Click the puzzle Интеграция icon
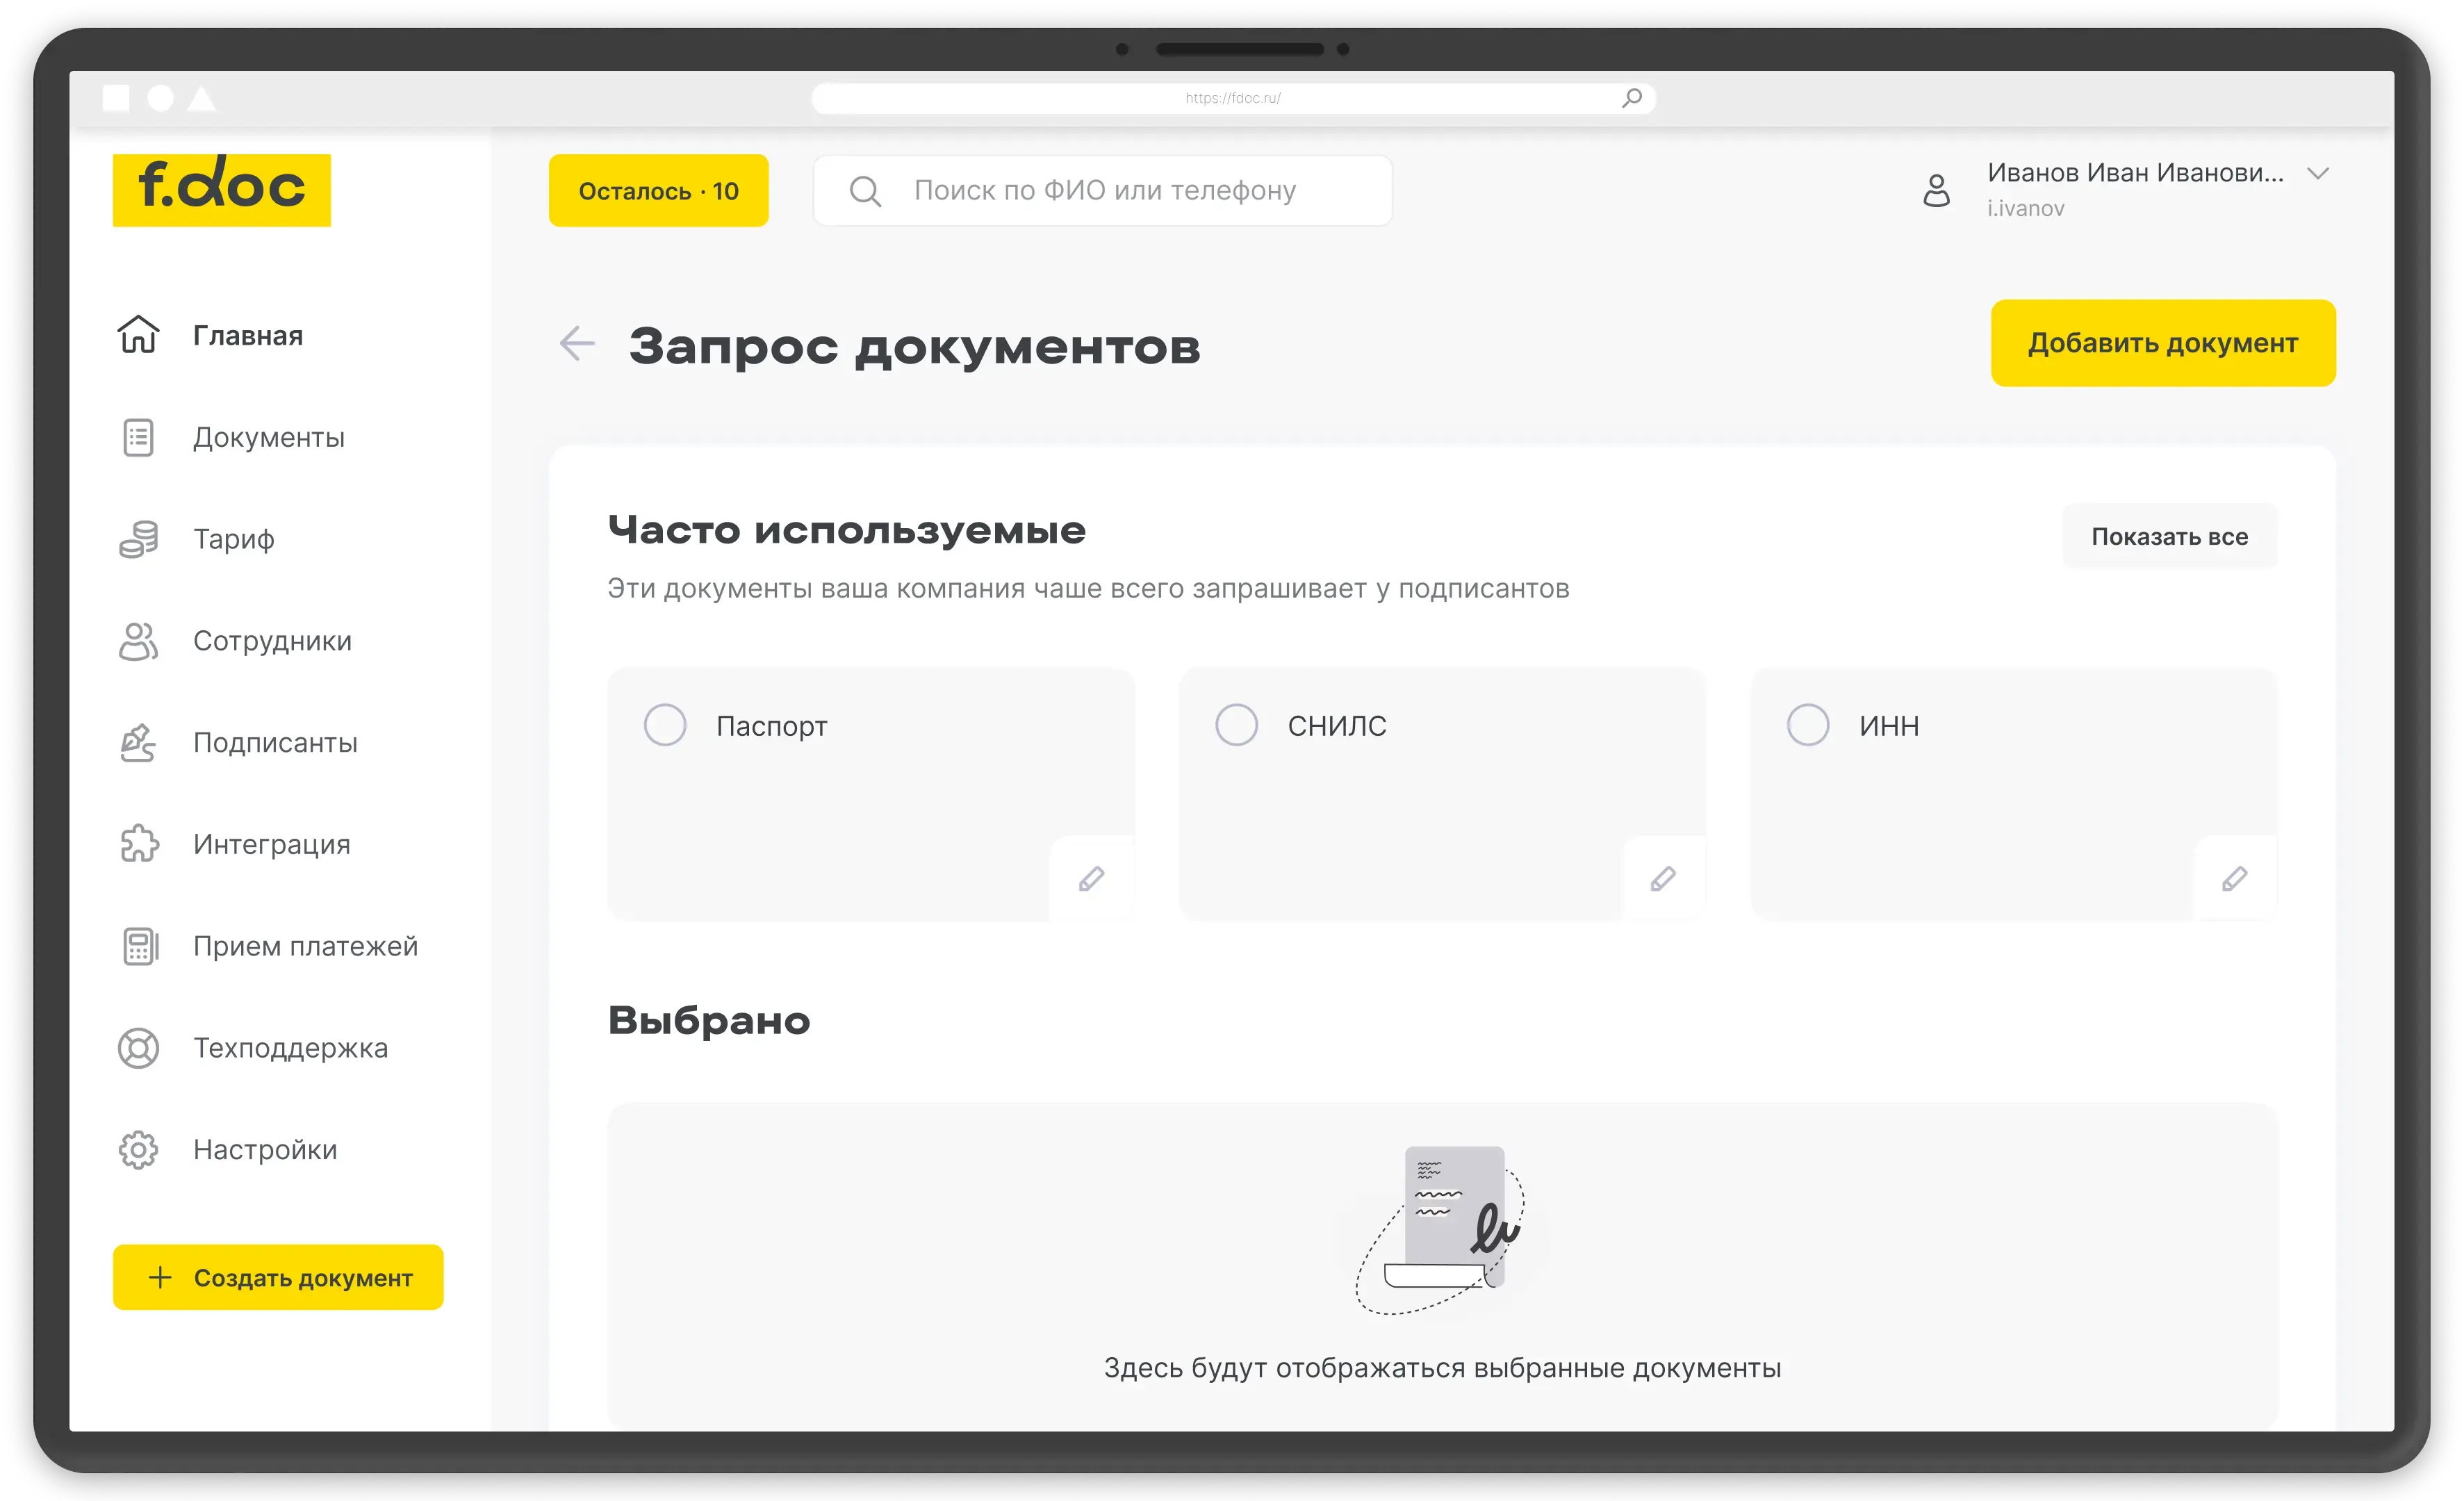The width and height of the screenshot is (2464, 1501). click(x=139, y=844)
